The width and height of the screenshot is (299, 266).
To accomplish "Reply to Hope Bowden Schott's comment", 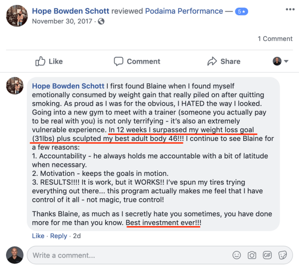I will tap(58, 236).
